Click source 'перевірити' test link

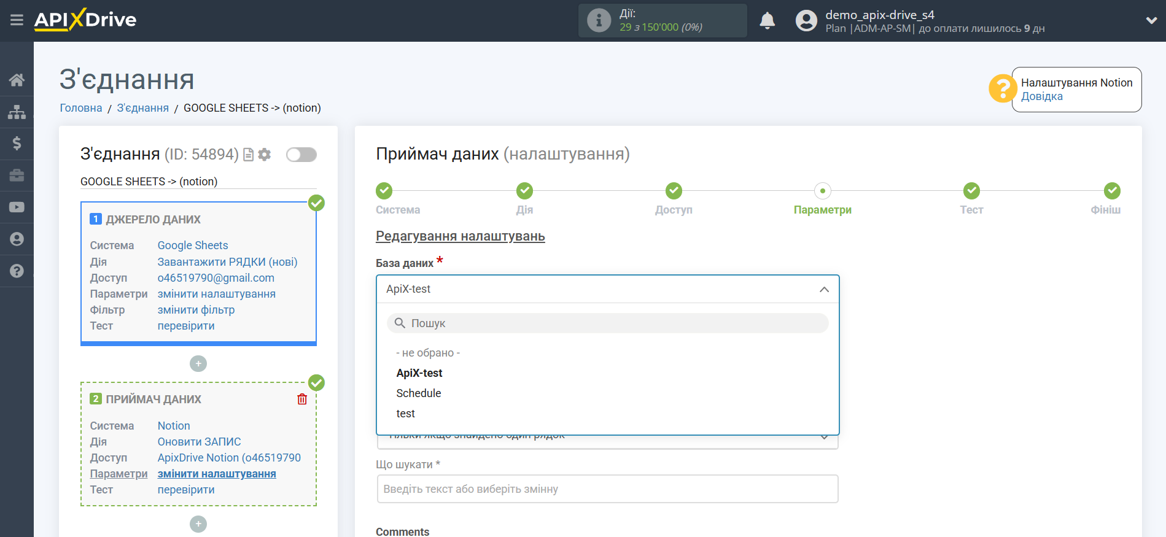click(186, 326)
